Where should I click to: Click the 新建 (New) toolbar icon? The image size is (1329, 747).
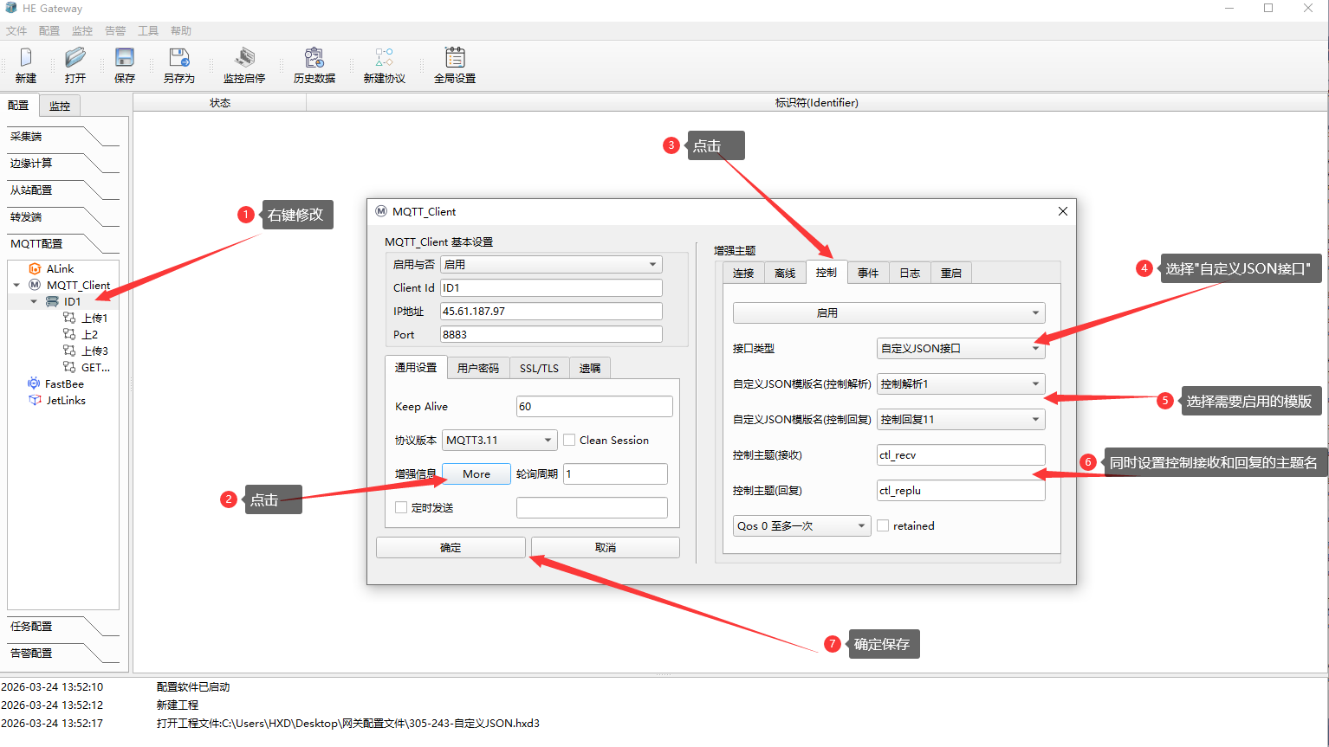[x=26, y=58]
